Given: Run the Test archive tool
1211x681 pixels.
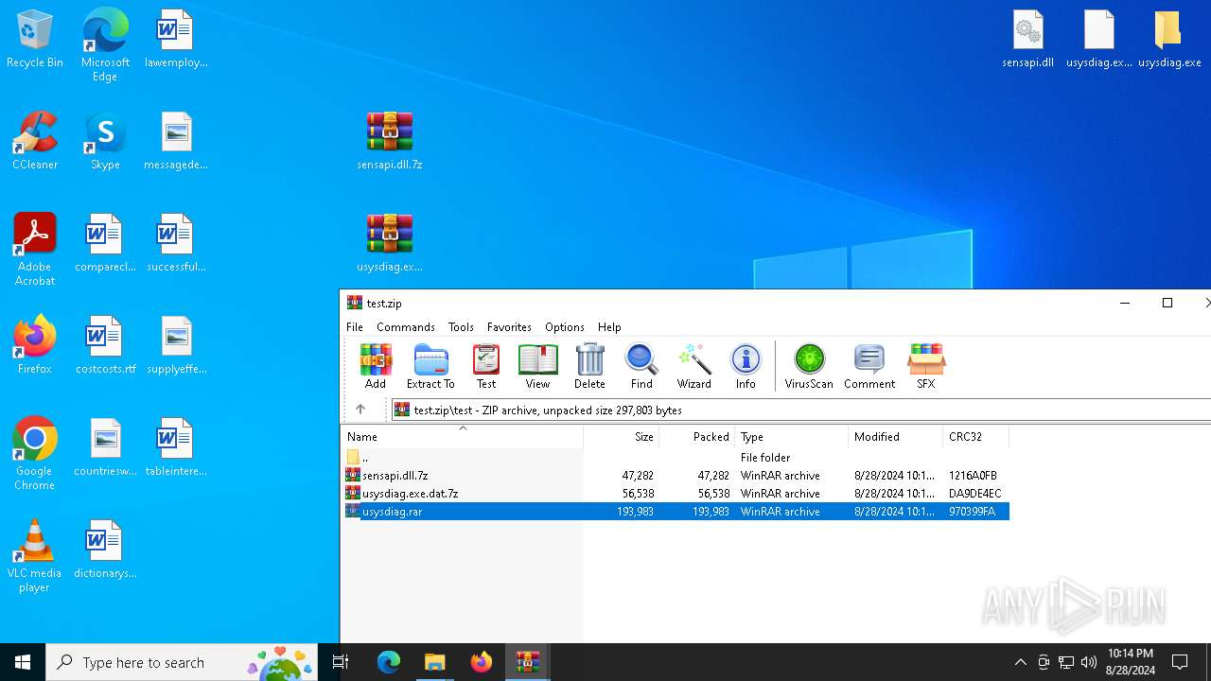Looking at the screenshot, I should coord(486,366).
